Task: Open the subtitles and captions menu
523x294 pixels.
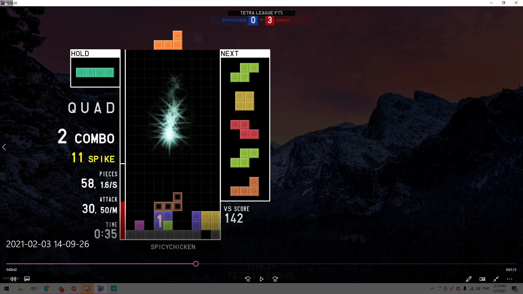Action: [x=27, y=279]
